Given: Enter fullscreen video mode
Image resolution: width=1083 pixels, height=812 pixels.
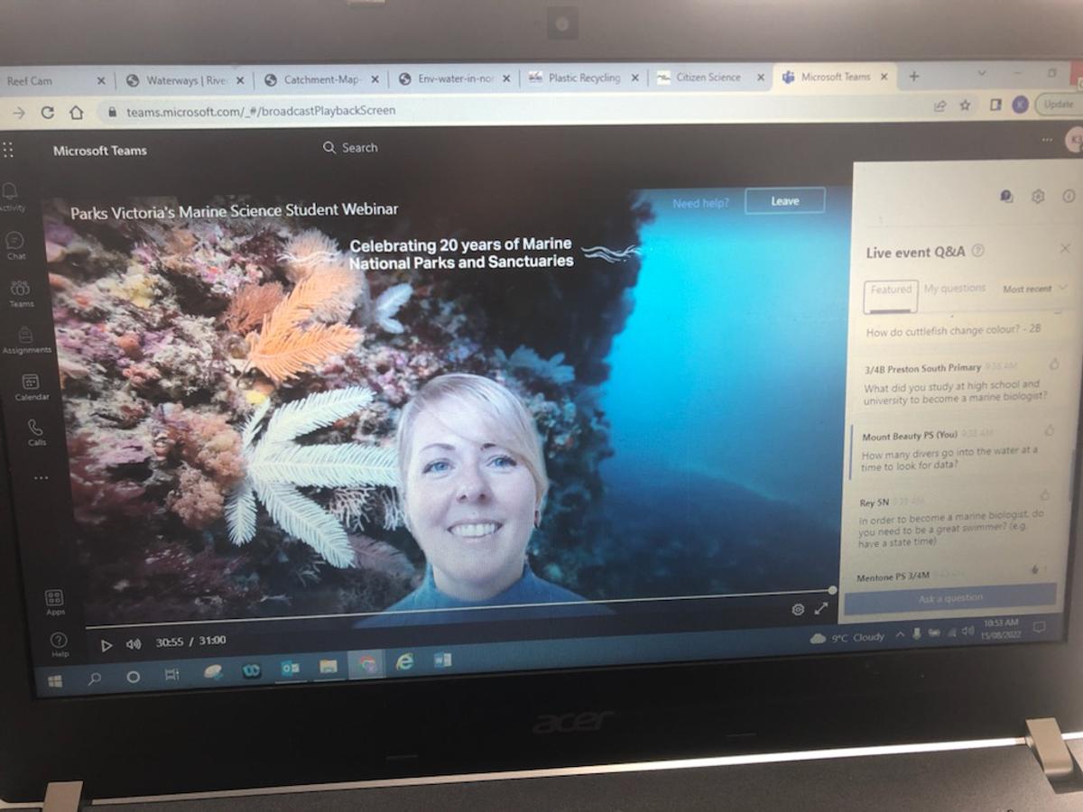Looking at the screenshot, I should pos(820,608).
